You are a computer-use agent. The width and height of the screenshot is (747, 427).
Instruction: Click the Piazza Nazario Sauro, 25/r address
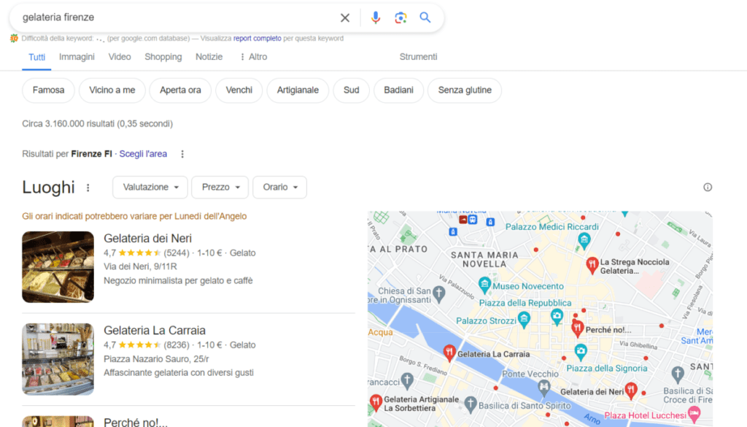pyautogui.click(x=156, y=359)
